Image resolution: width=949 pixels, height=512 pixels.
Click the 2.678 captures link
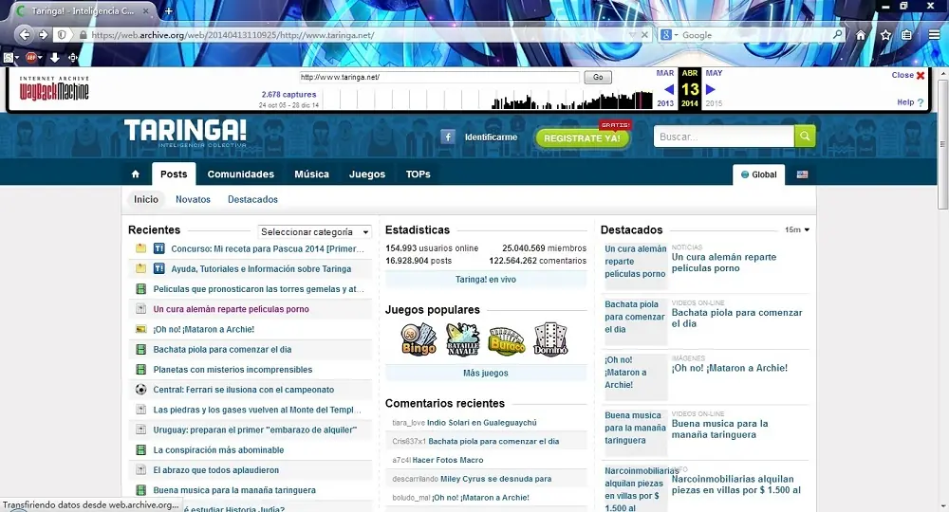(x=288, y=94)
